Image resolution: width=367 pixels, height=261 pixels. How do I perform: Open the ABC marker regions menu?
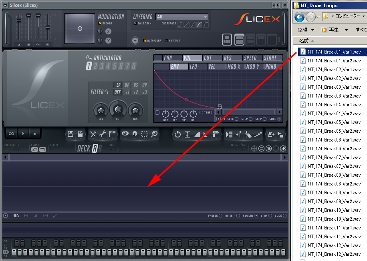pos(112,134)
